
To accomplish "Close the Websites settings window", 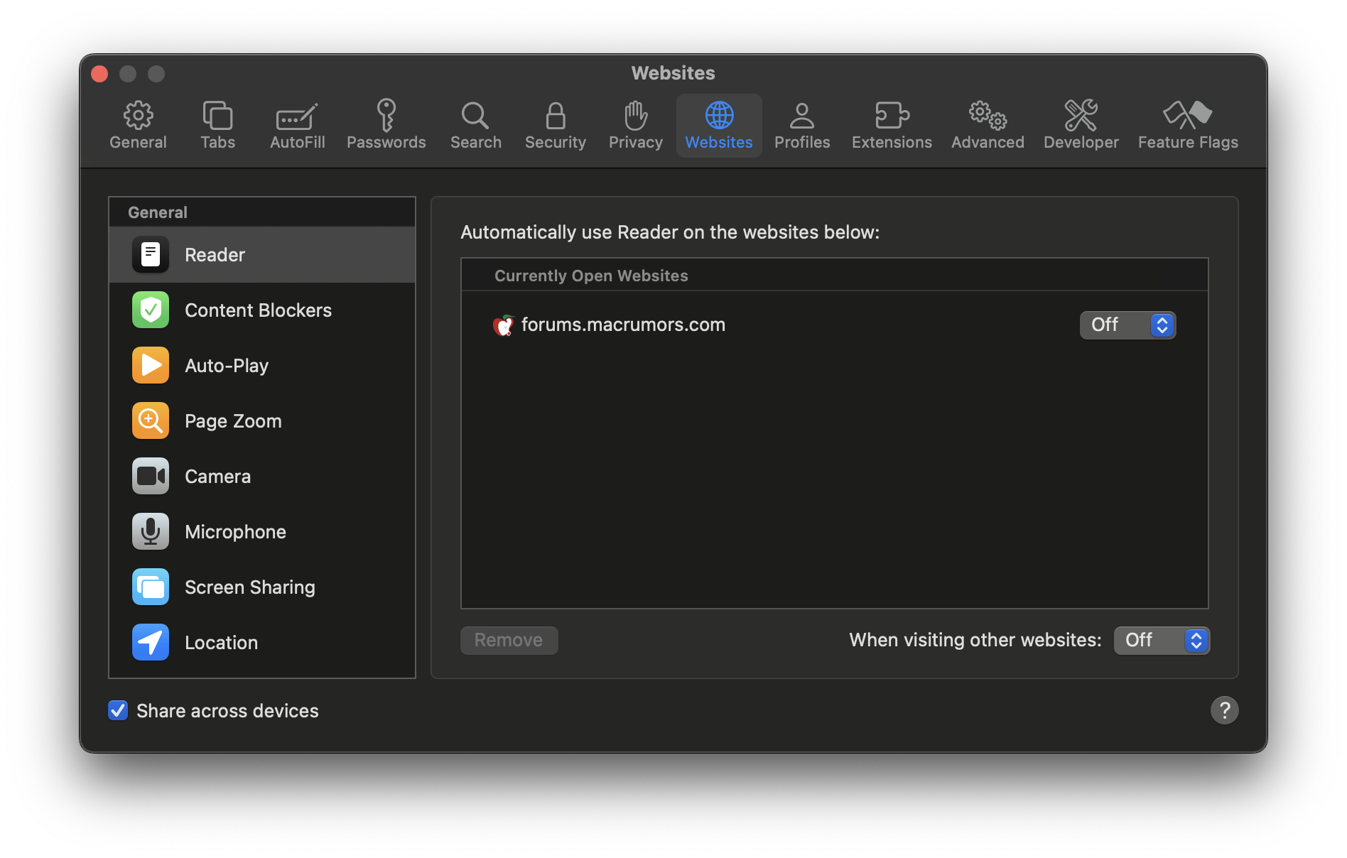I will (99, 74).
